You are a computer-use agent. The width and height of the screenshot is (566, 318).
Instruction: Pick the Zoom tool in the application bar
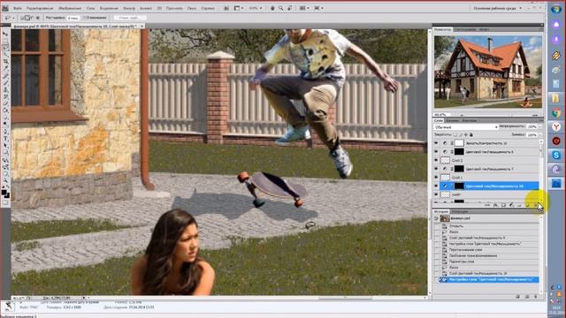(280, 8)
